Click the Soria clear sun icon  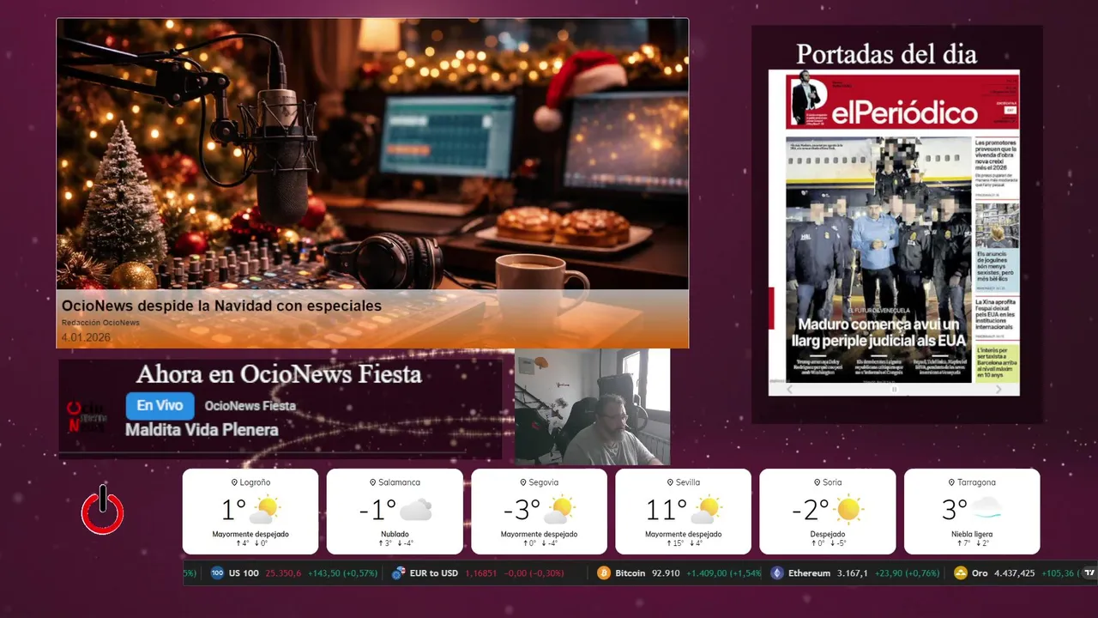848,510
